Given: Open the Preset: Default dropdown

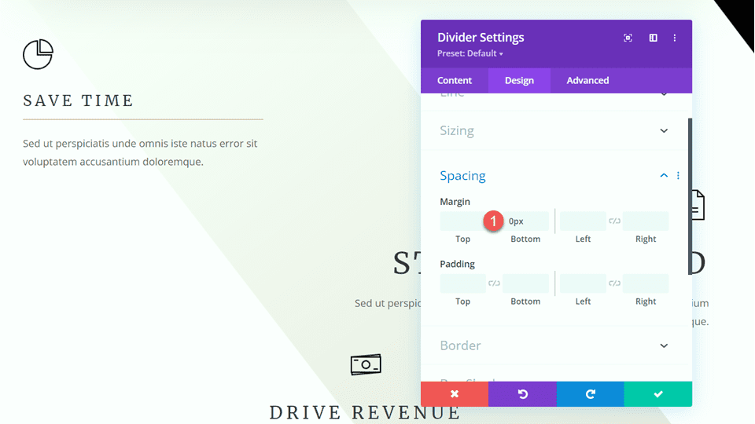Looking at the screenshot, I should click(470, 53).
